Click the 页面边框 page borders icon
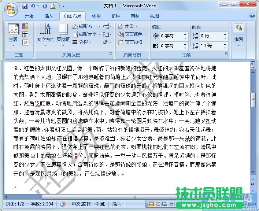The image size is (259, 211). point(131,42)
